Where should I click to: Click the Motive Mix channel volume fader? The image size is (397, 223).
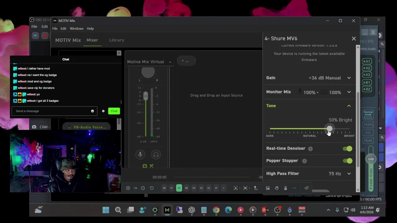point(145,96)
